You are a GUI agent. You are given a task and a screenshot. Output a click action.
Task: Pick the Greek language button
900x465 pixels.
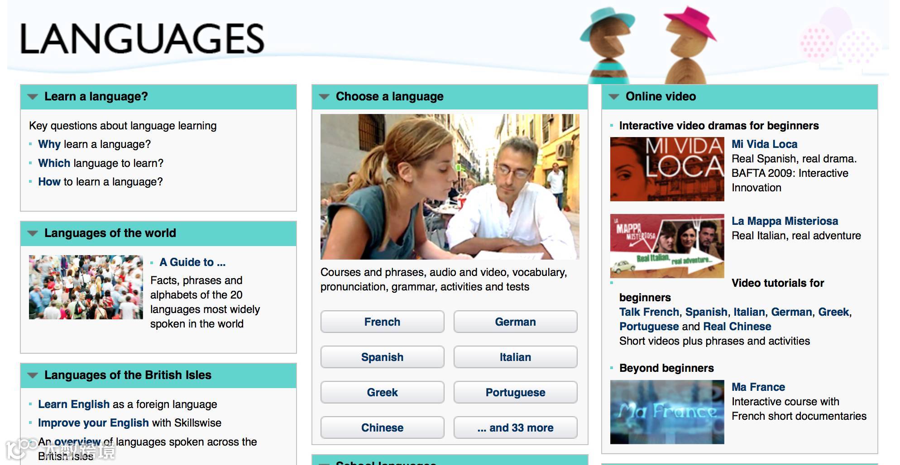[x=383, y=392]
